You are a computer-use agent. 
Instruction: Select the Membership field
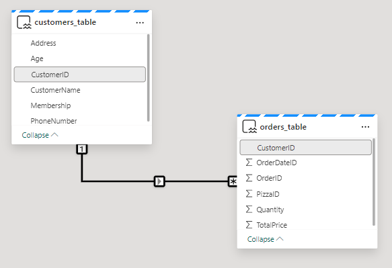(50, 105)
